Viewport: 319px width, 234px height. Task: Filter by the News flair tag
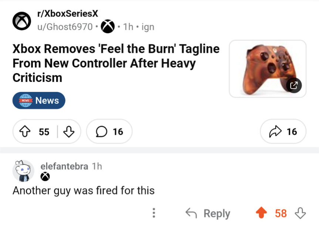coord(39,100)
